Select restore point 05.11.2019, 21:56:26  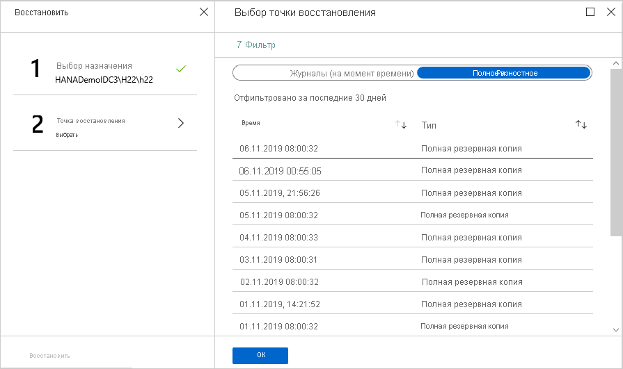pos(413,192)
